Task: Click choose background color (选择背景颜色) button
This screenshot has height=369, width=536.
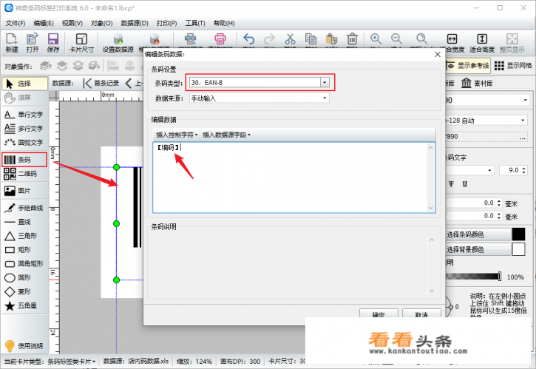Action: (478, 249)
